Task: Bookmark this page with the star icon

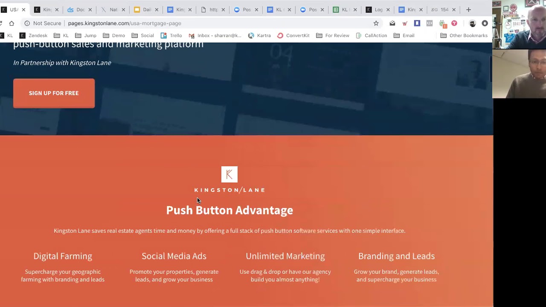Action: tap(376, 23)
